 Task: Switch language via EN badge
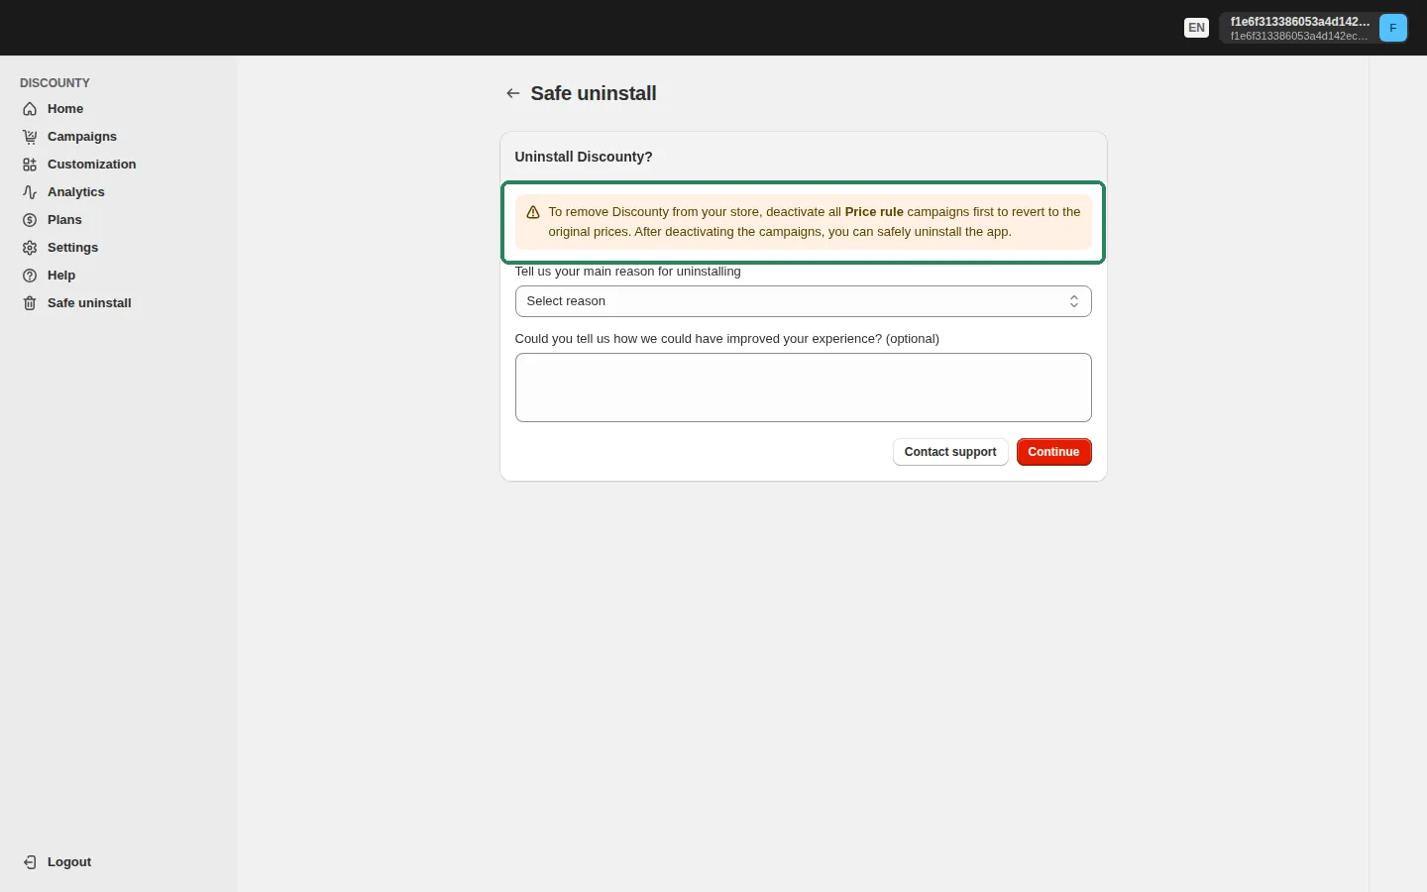[x=1197, y=28]
